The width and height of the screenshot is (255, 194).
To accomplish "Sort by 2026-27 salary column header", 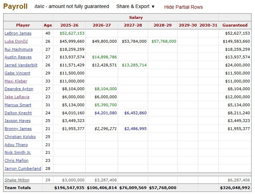I will (x=102, y=25).
